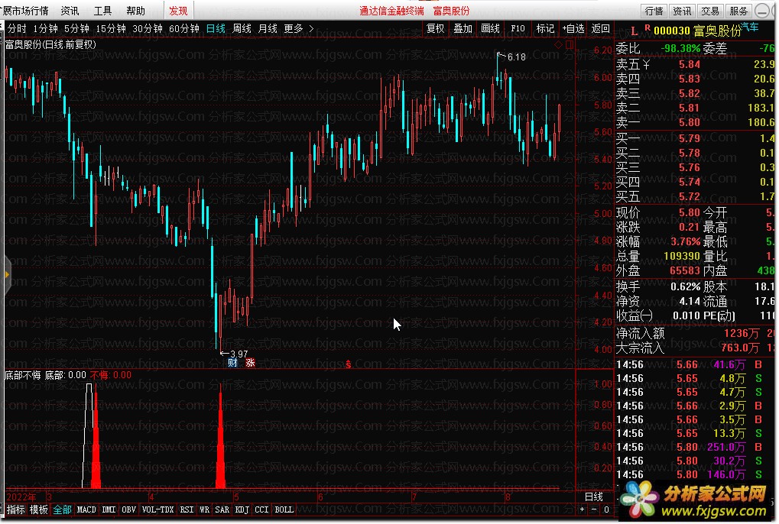Click the 发现 menu item
The height and width of the screenshot is (524, 779).
[178, 11]
